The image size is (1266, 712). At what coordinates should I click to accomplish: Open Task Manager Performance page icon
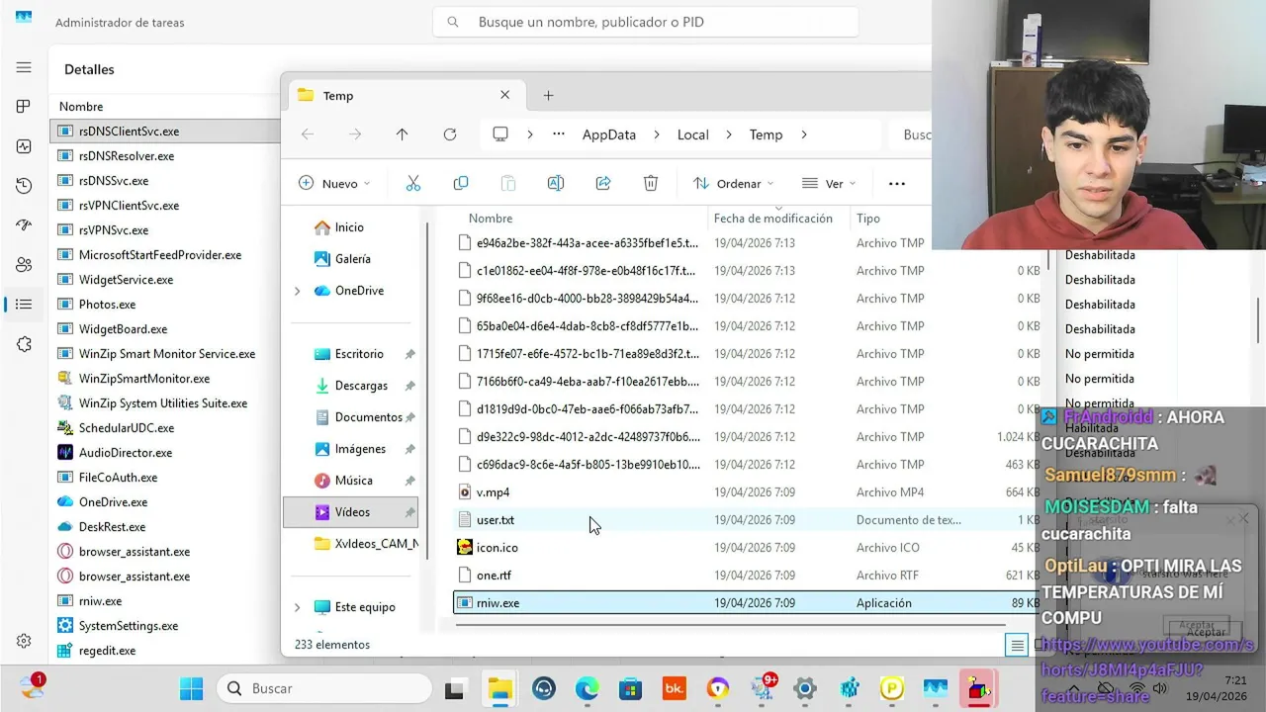[24, 146]
